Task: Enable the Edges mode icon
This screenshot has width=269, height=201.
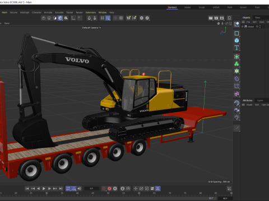Action: tap(49, 18)
